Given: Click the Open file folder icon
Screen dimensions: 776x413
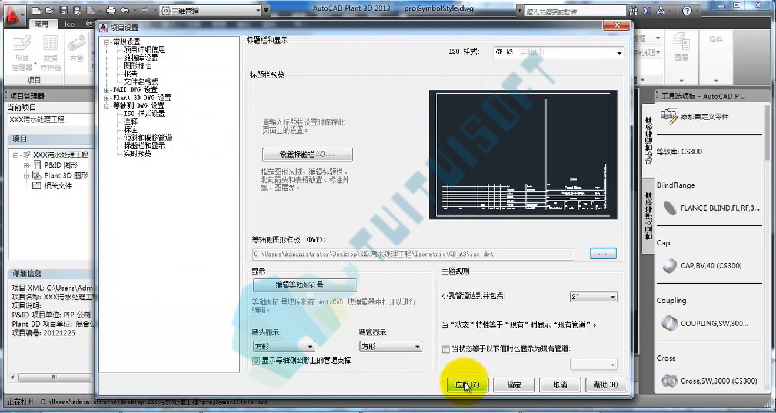Looking at the screenshot, I should coord(50,11).
